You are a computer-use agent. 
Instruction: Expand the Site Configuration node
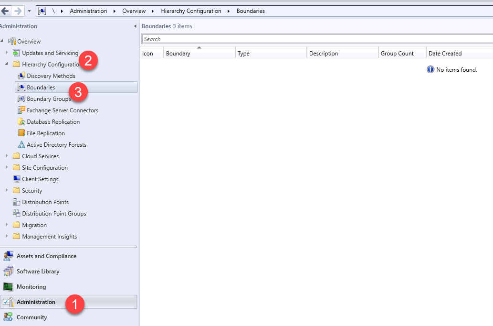pyautogui.click(x=7, y=168)
